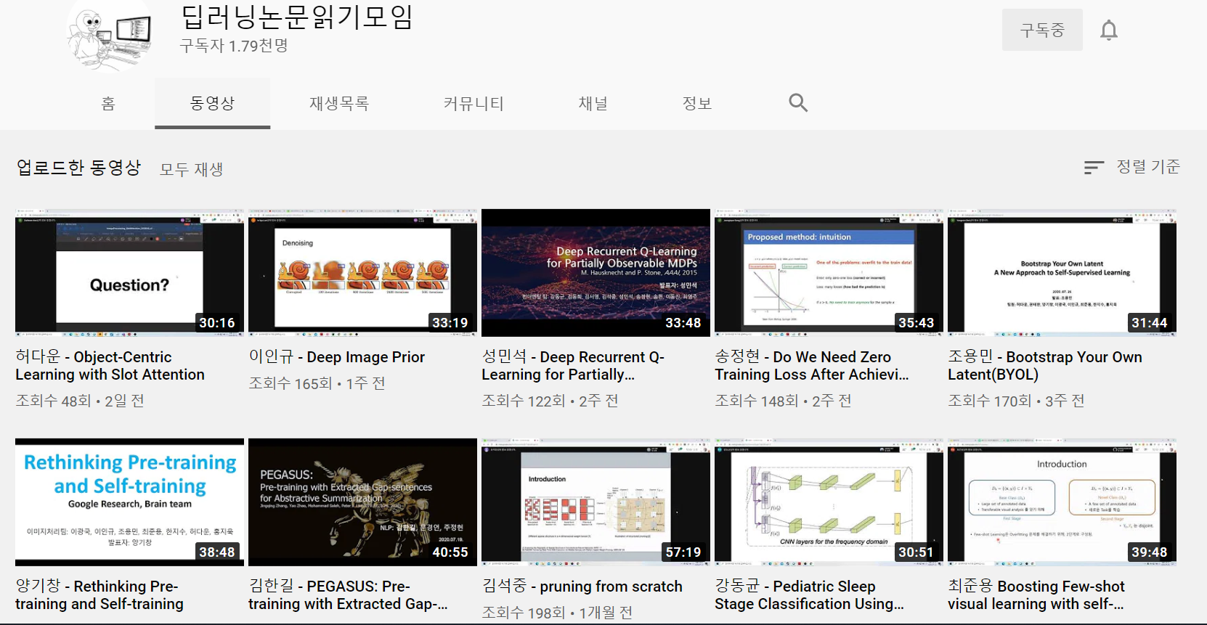Viewport: 1207px width, 625px height.
Task: Click the 모두 재생 play all link
Action: (x=192, y=169)
